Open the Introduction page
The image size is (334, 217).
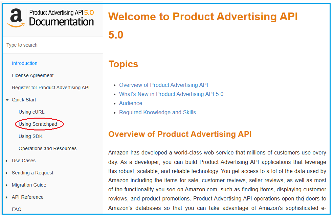(24, 63)
